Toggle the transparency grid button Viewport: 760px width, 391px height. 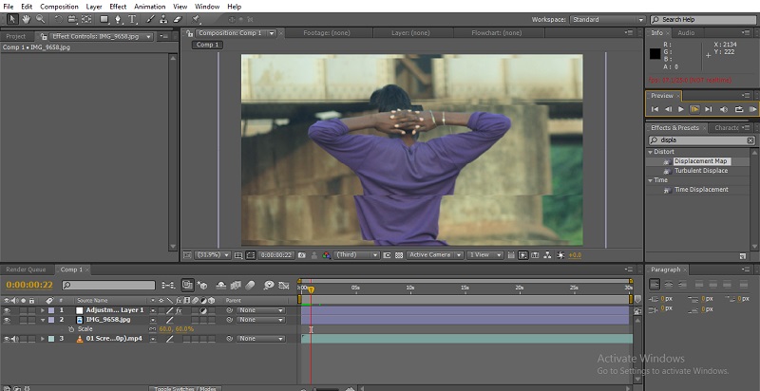coord(399,255)
